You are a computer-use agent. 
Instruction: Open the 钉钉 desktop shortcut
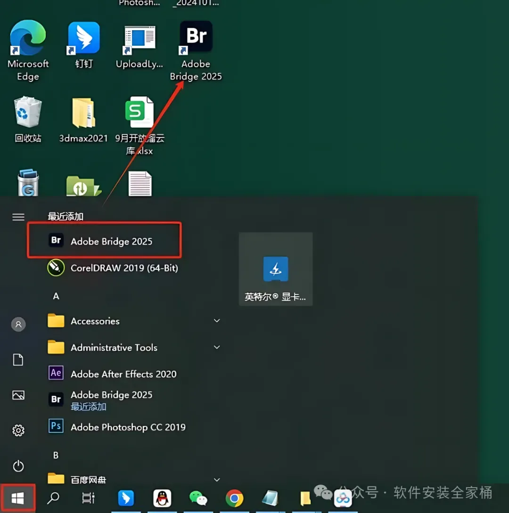tap(84, 44)
